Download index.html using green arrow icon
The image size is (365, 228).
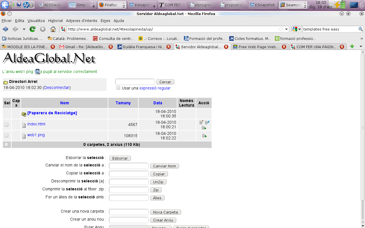click(204, 128)
